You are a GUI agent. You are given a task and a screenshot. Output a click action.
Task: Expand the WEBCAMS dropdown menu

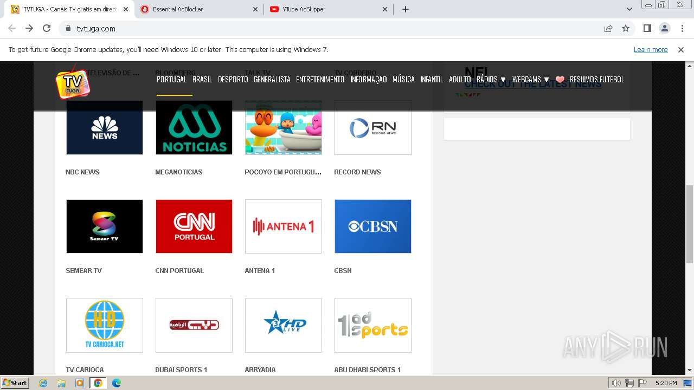[x=530, y=80]
